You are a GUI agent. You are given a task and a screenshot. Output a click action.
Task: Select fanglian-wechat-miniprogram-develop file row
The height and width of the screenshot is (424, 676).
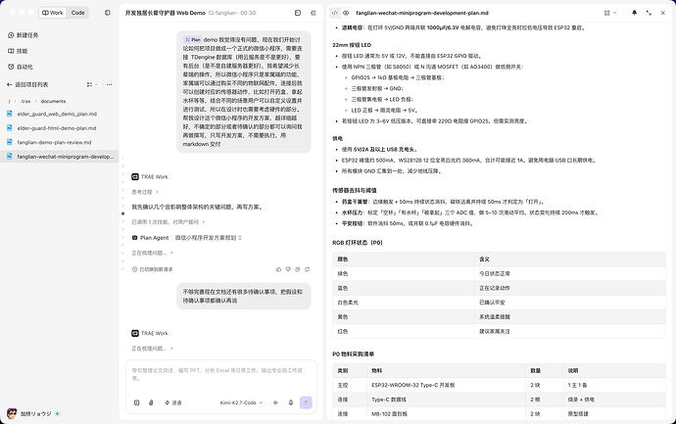click(x=60, y=157)
